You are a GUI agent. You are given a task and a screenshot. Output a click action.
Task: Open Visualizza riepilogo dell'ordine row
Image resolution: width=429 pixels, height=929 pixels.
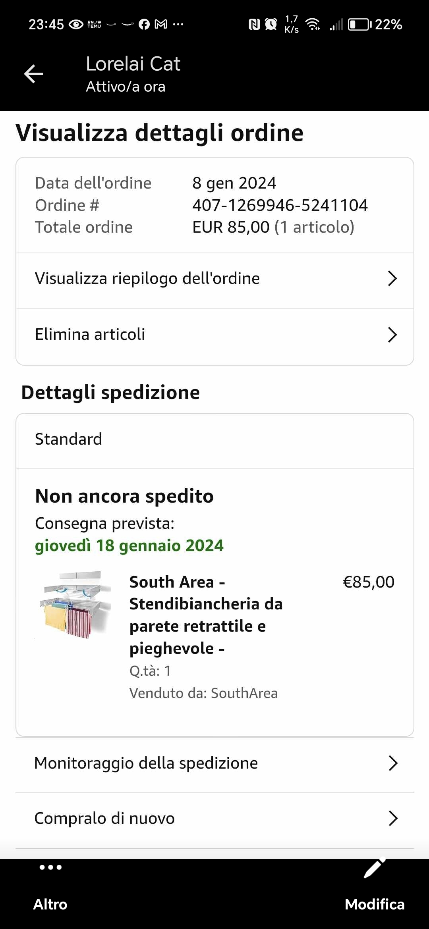[147, 279]
